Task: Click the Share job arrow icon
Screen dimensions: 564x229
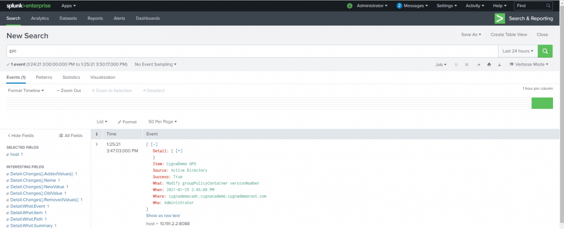Action: 479,64
